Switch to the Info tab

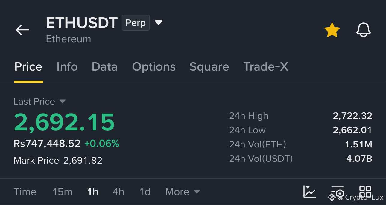pyautogui.click(x=67, y=67)
